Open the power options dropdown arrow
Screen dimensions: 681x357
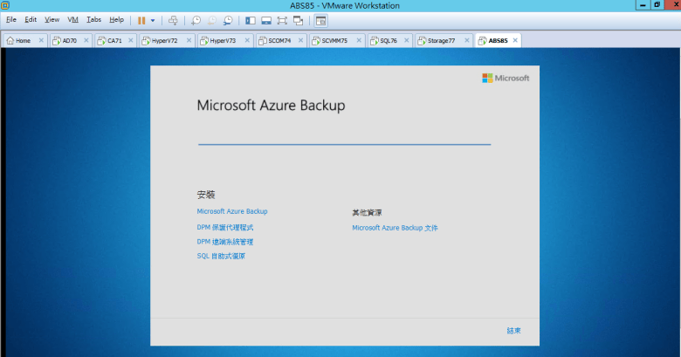[153, 19]
